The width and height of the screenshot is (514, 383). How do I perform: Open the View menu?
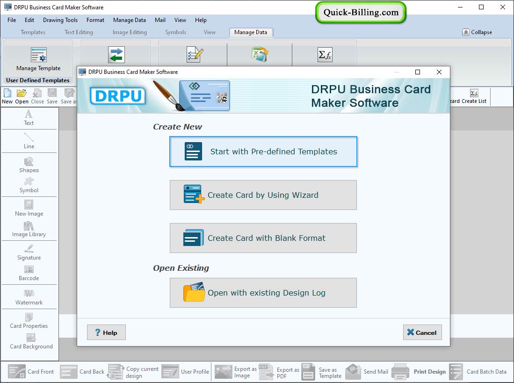(180, 20)
